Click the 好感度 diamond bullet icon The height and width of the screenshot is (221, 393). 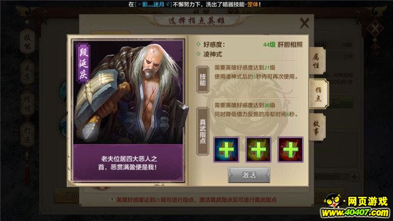(199, 44)
